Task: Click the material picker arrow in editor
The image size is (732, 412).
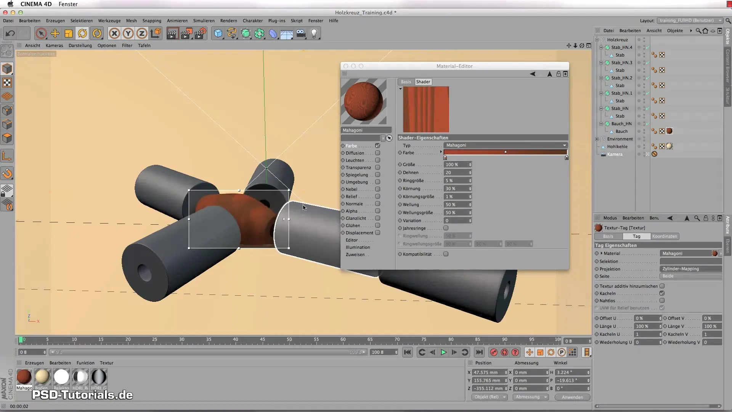Action: click(x=389, y=138)
